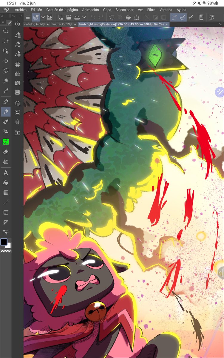The width and height of the screenshot is (224, 358).
Task: Create a new canvas from command bar
Action: tap(61, 17)
